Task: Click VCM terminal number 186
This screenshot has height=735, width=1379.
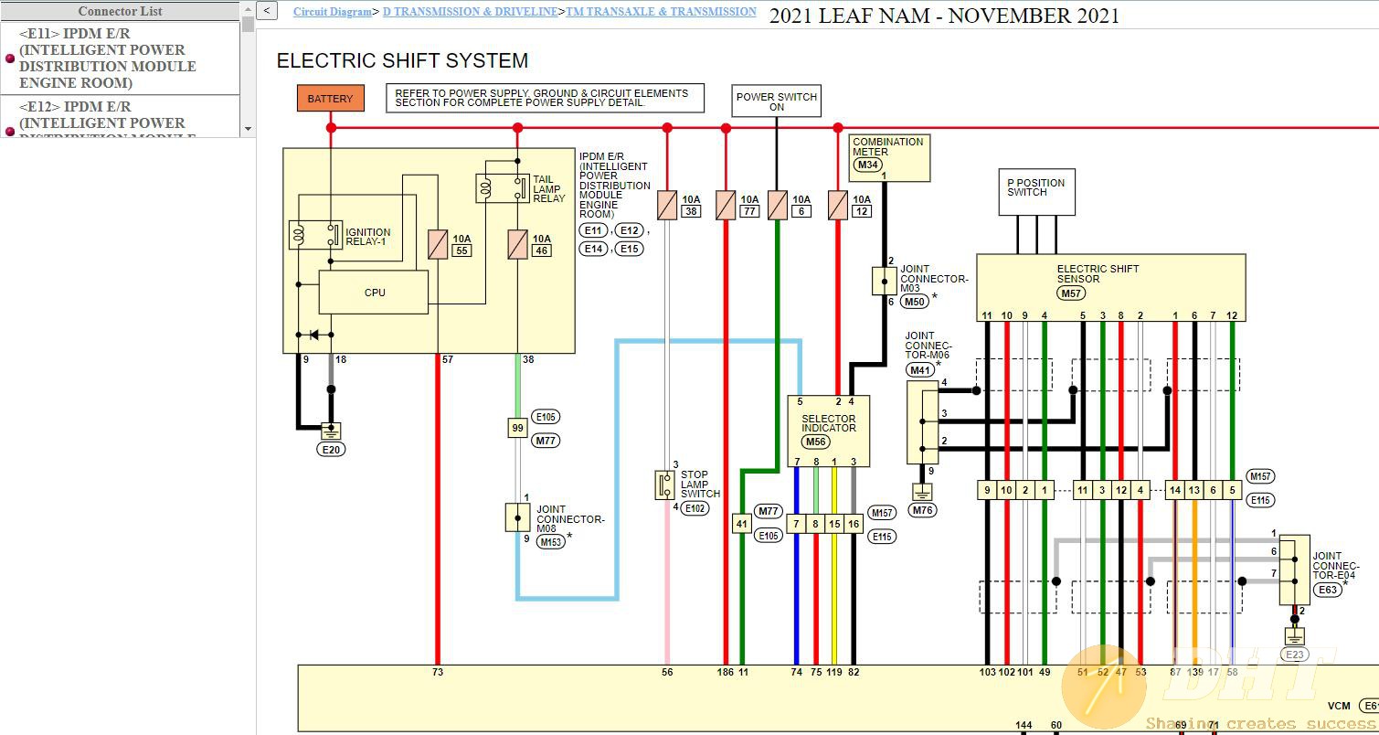Action: point(726,672)
